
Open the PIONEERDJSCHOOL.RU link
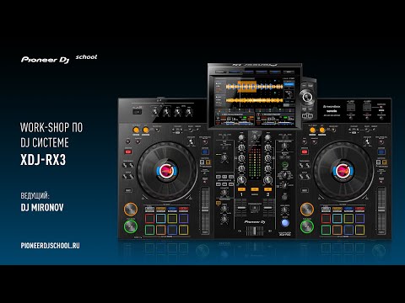(50, 246)
